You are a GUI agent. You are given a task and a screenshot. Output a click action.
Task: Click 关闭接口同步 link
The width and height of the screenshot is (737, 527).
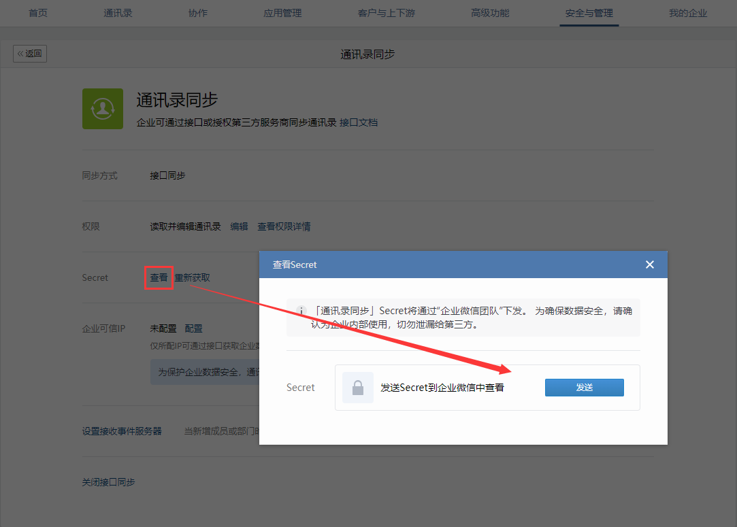(108, 482)
